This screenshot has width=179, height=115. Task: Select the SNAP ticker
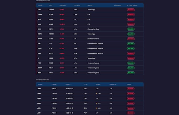point(39,49)
